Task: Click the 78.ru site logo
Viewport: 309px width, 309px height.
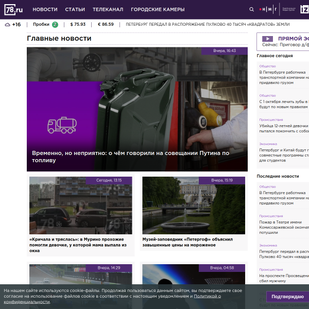Action: click(13, 9)
